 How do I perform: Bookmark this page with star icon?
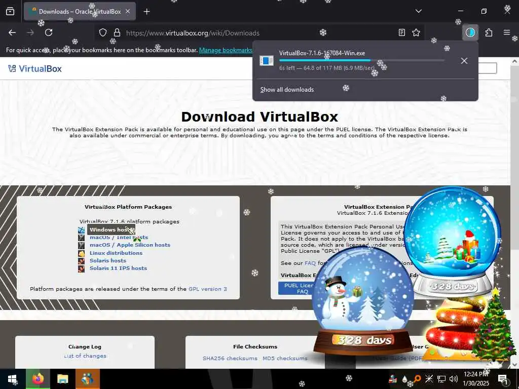[416, 32]
